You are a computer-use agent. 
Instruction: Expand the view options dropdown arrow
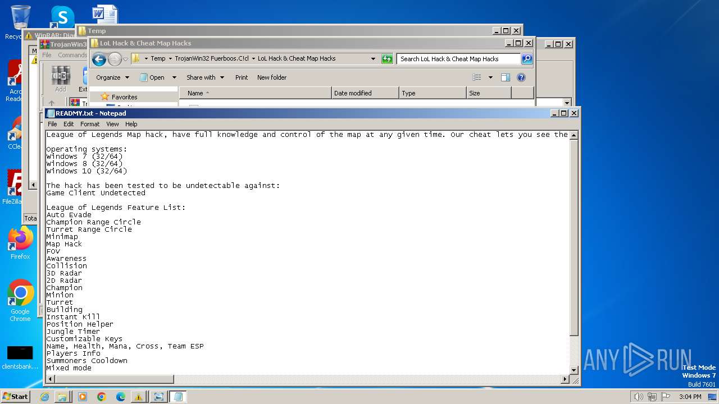[x=490, y=77]
